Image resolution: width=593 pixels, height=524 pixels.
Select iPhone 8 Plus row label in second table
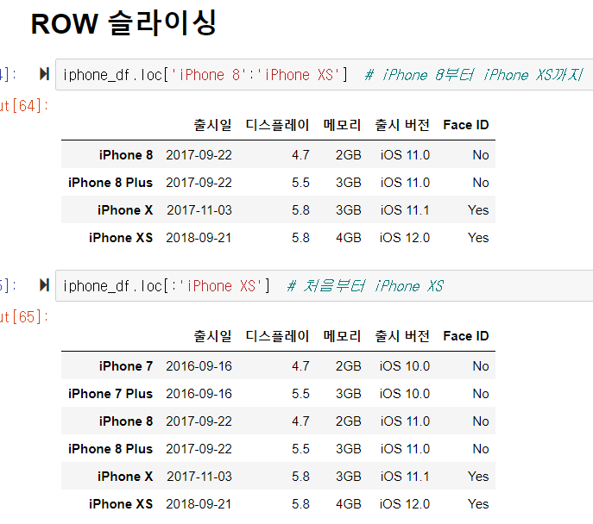coord(110,448)
